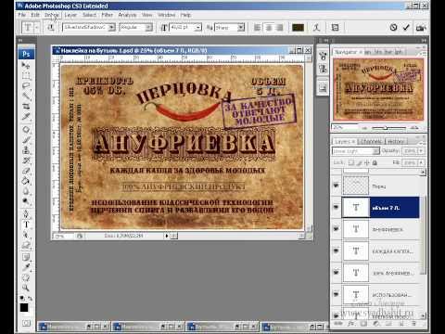Open the Character and Paragraph palettes
This screenshot has height=334, width=445.
335,28
